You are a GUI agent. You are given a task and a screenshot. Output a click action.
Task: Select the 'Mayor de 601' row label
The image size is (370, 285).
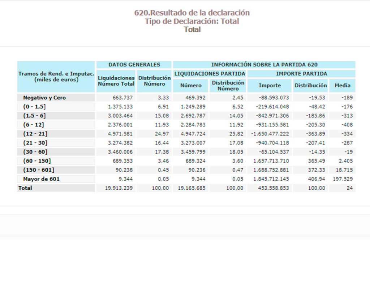41,179
